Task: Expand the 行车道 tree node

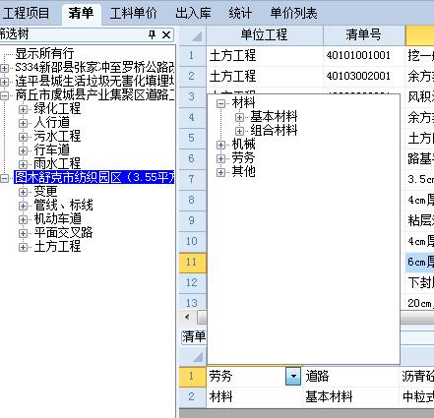Action: tap(23, 150)
